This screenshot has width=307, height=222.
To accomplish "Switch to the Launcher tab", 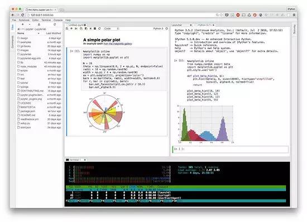I will click(x=177, y=25).
